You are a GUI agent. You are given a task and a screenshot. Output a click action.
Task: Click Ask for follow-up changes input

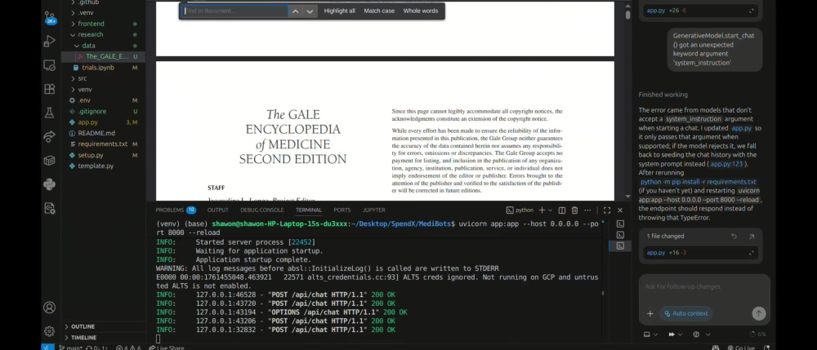704,286
